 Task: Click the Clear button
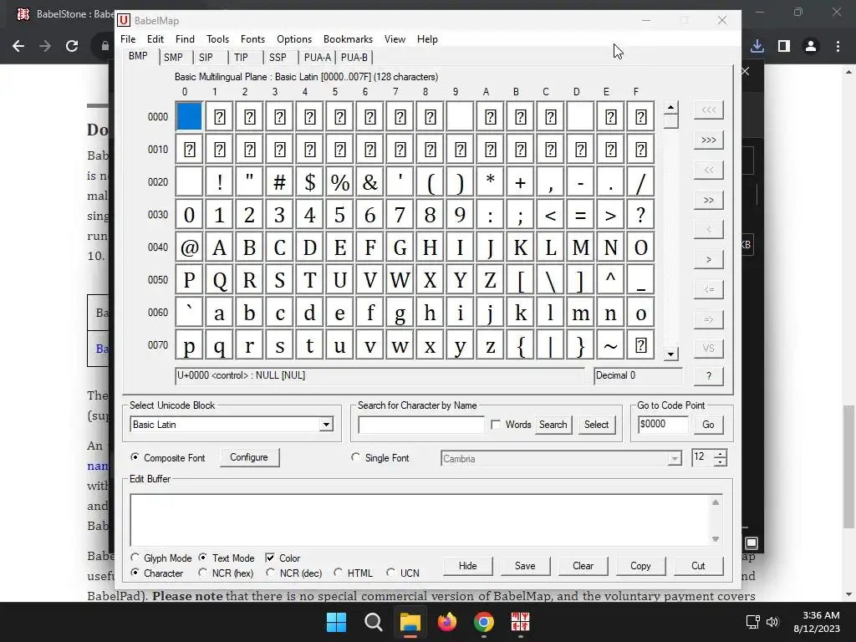[x=583, y=566]
